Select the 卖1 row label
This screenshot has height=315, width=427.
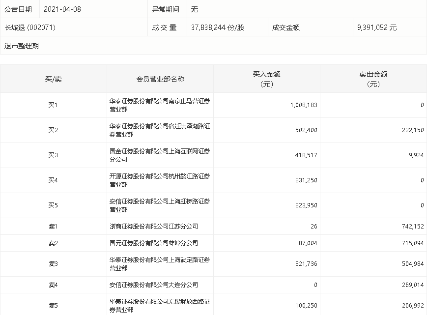pos(53,226)
